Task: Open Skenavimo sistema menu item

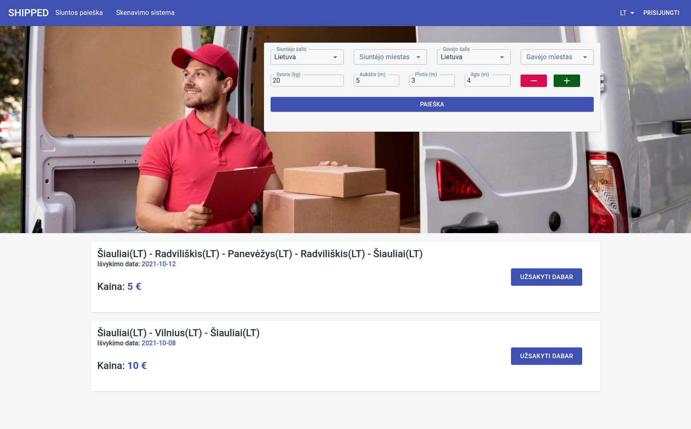Action: pyautogui.click(x=145, y=13)
